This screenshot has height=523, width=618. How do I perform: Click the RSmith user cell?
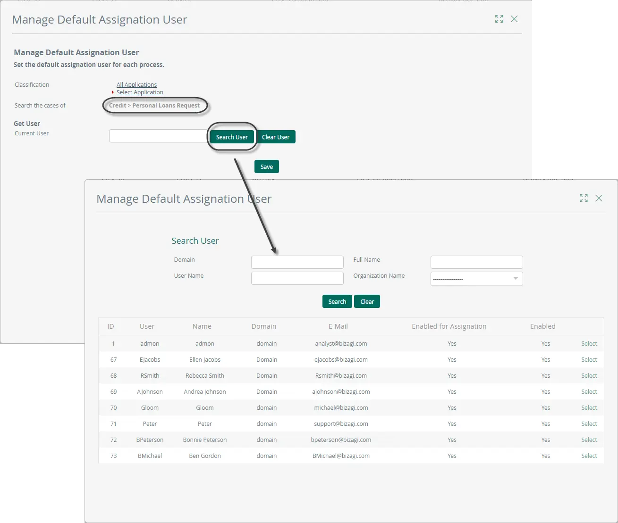point(150,376)
